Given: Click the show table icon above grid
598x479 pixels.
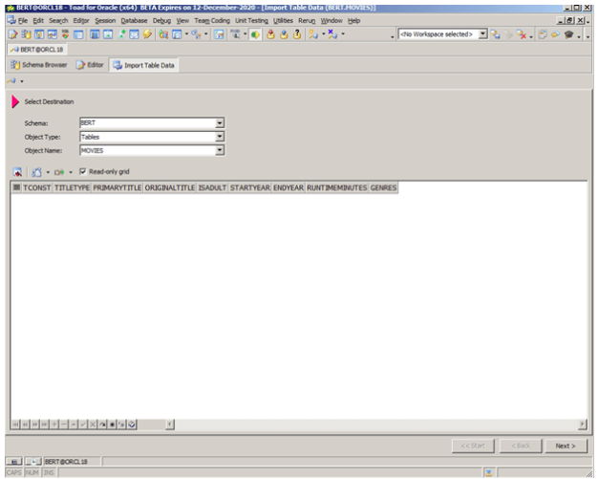Looking at the screenshot, I should click(x=17, y=172).
